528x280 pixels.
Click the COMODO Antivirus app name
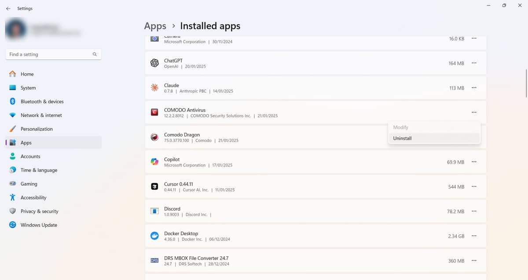[x=185, y=110]
